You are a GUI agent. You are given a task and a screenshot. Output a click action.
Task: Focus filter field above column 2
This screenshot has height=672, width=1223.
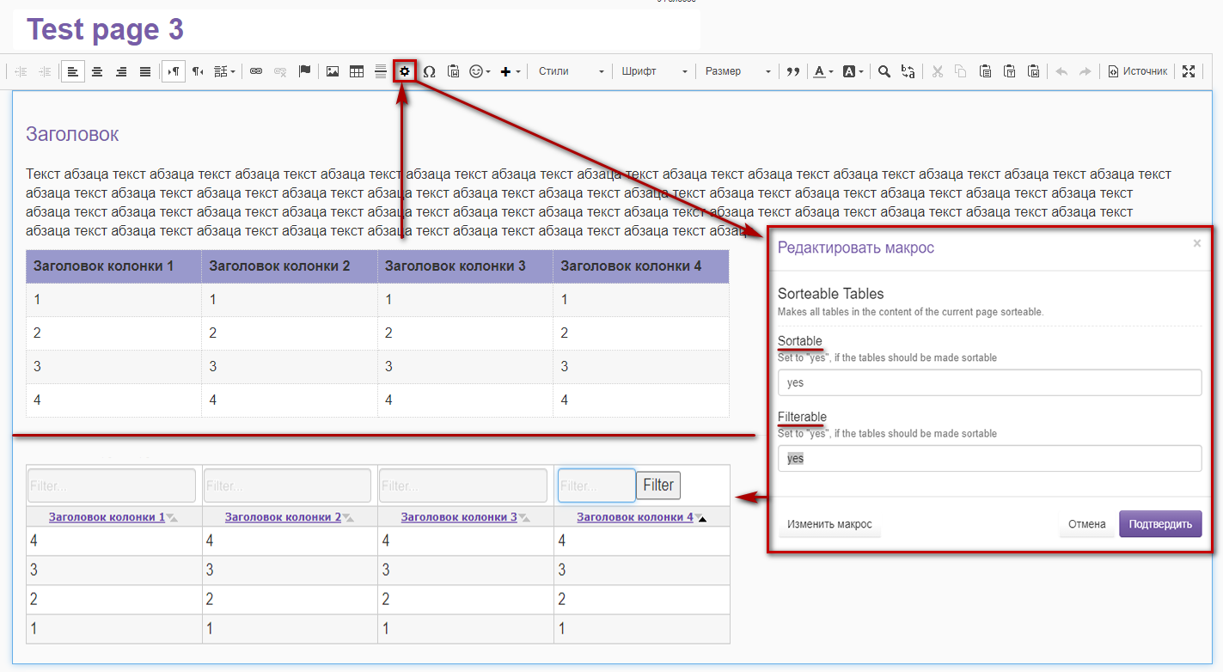288,486
